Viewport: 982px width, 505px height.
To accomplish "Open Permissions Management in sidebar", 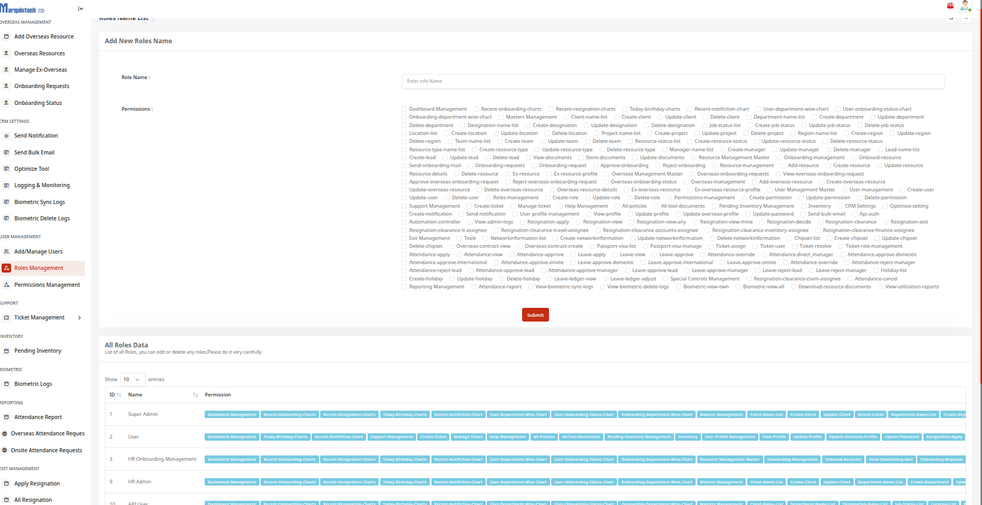I will point(47,285).
